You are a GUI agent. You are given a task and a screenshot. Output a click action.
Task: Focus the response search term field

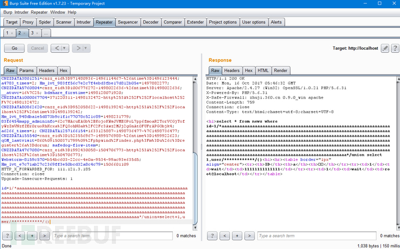317,236
